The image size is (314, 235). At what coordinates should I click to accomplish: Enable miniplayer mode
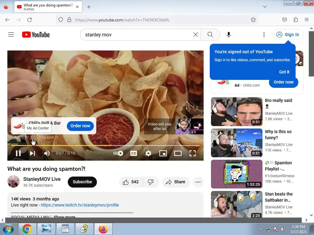pyautogui.click(x=163, y=153)
